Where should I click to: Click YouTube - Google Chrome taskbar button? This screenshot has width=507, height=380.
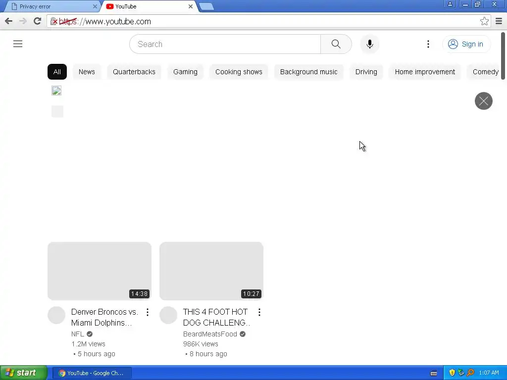92,373
